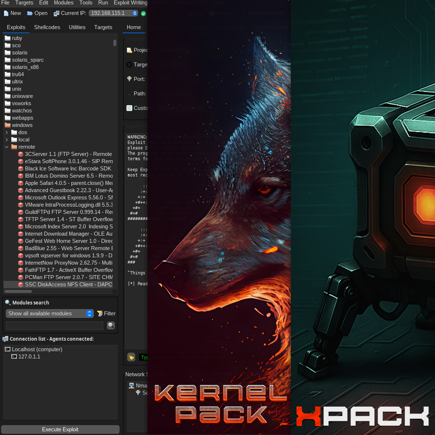This screenshot has height=435, width=435.
Task: Click the Target icon in Home tab
Action: coord(129,65)
